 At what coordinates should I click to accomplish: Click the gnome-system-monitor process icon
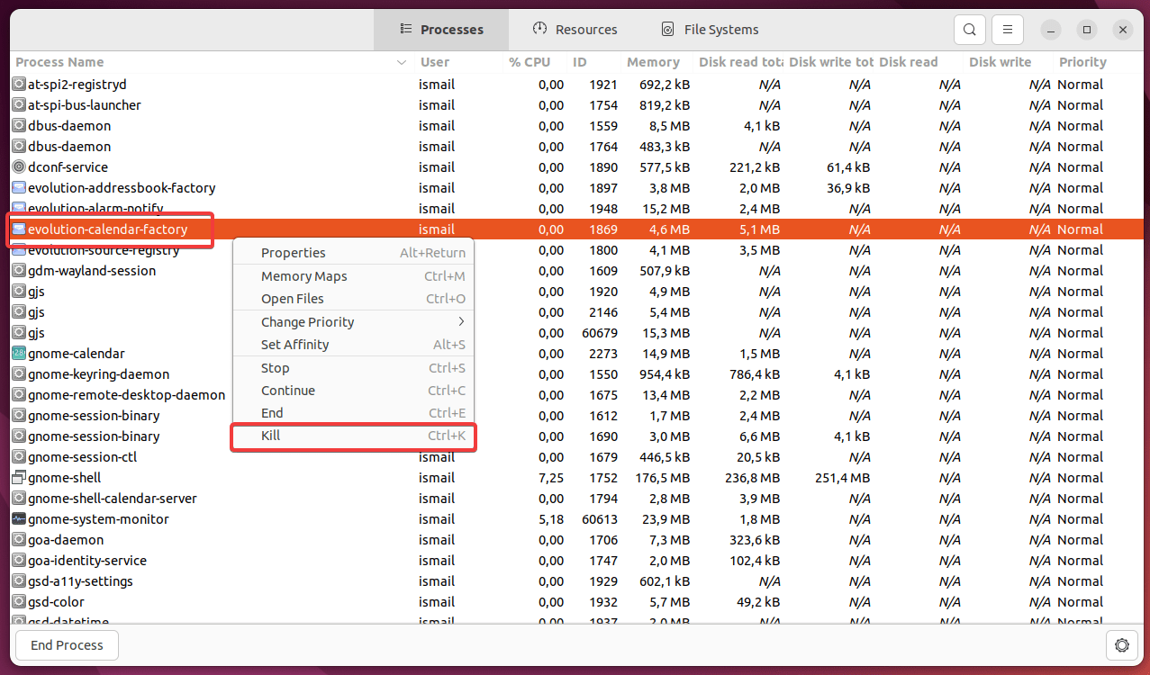[19, 518]
